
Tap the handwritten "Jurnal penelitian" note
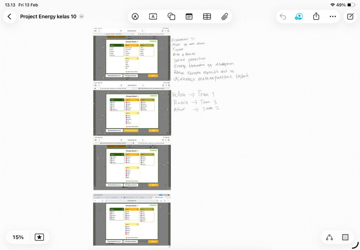coord(190,59)
